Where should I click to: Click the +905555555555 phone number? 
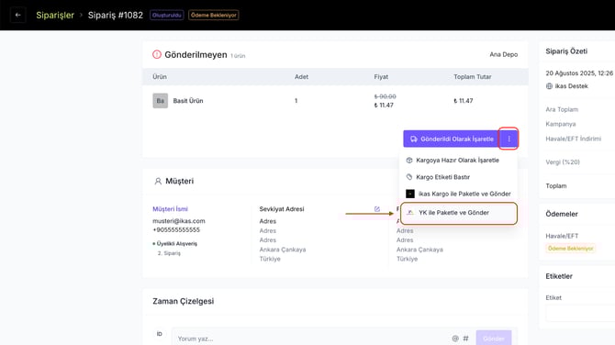pos(176,229)
